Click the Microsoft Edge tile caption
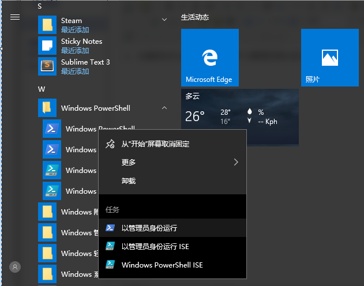Image resolution: width=364 pixels, height=286 pixels. (209, 80)
